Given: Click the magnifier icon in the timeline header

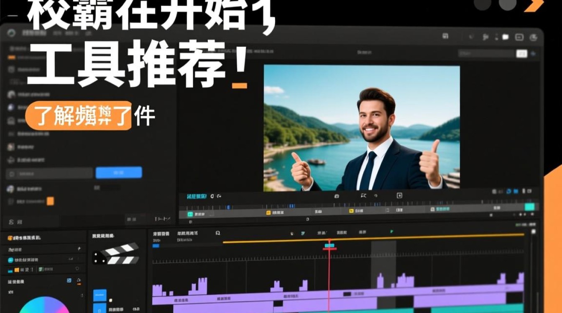Looking at the screenshot, I should (218, 233).
